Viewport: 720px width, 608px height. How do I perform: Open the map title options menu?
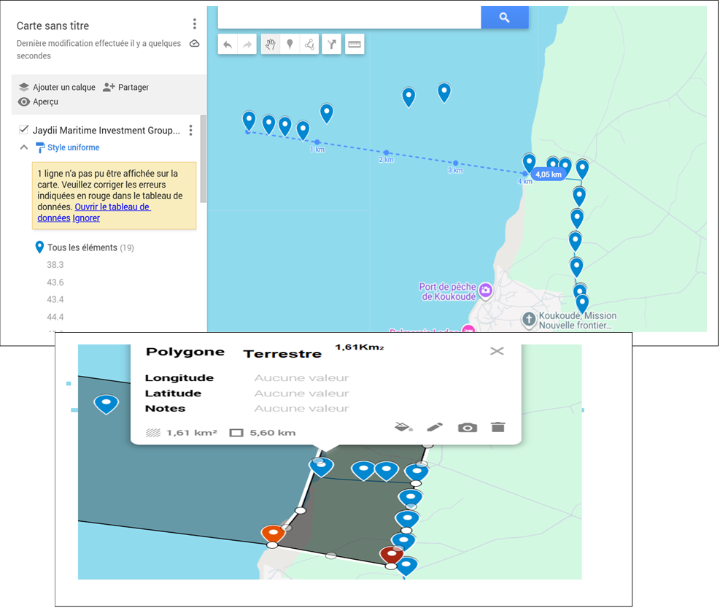[x=195, y=24]
